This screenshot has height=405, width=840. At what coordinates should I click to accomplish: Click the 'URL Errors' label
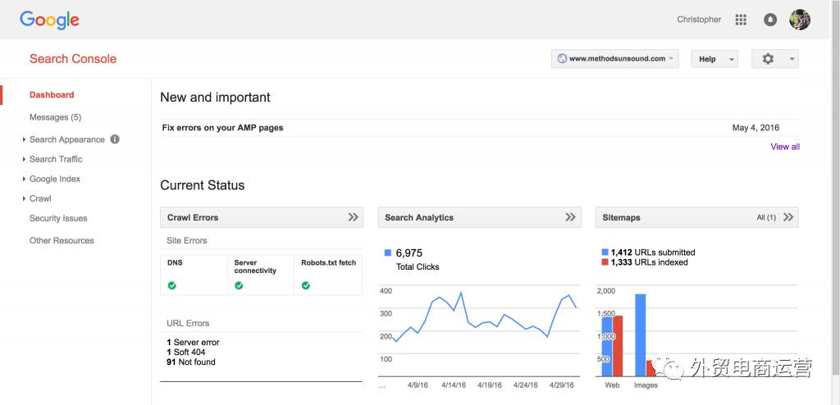pyautogui.click(x=188, y=324)
